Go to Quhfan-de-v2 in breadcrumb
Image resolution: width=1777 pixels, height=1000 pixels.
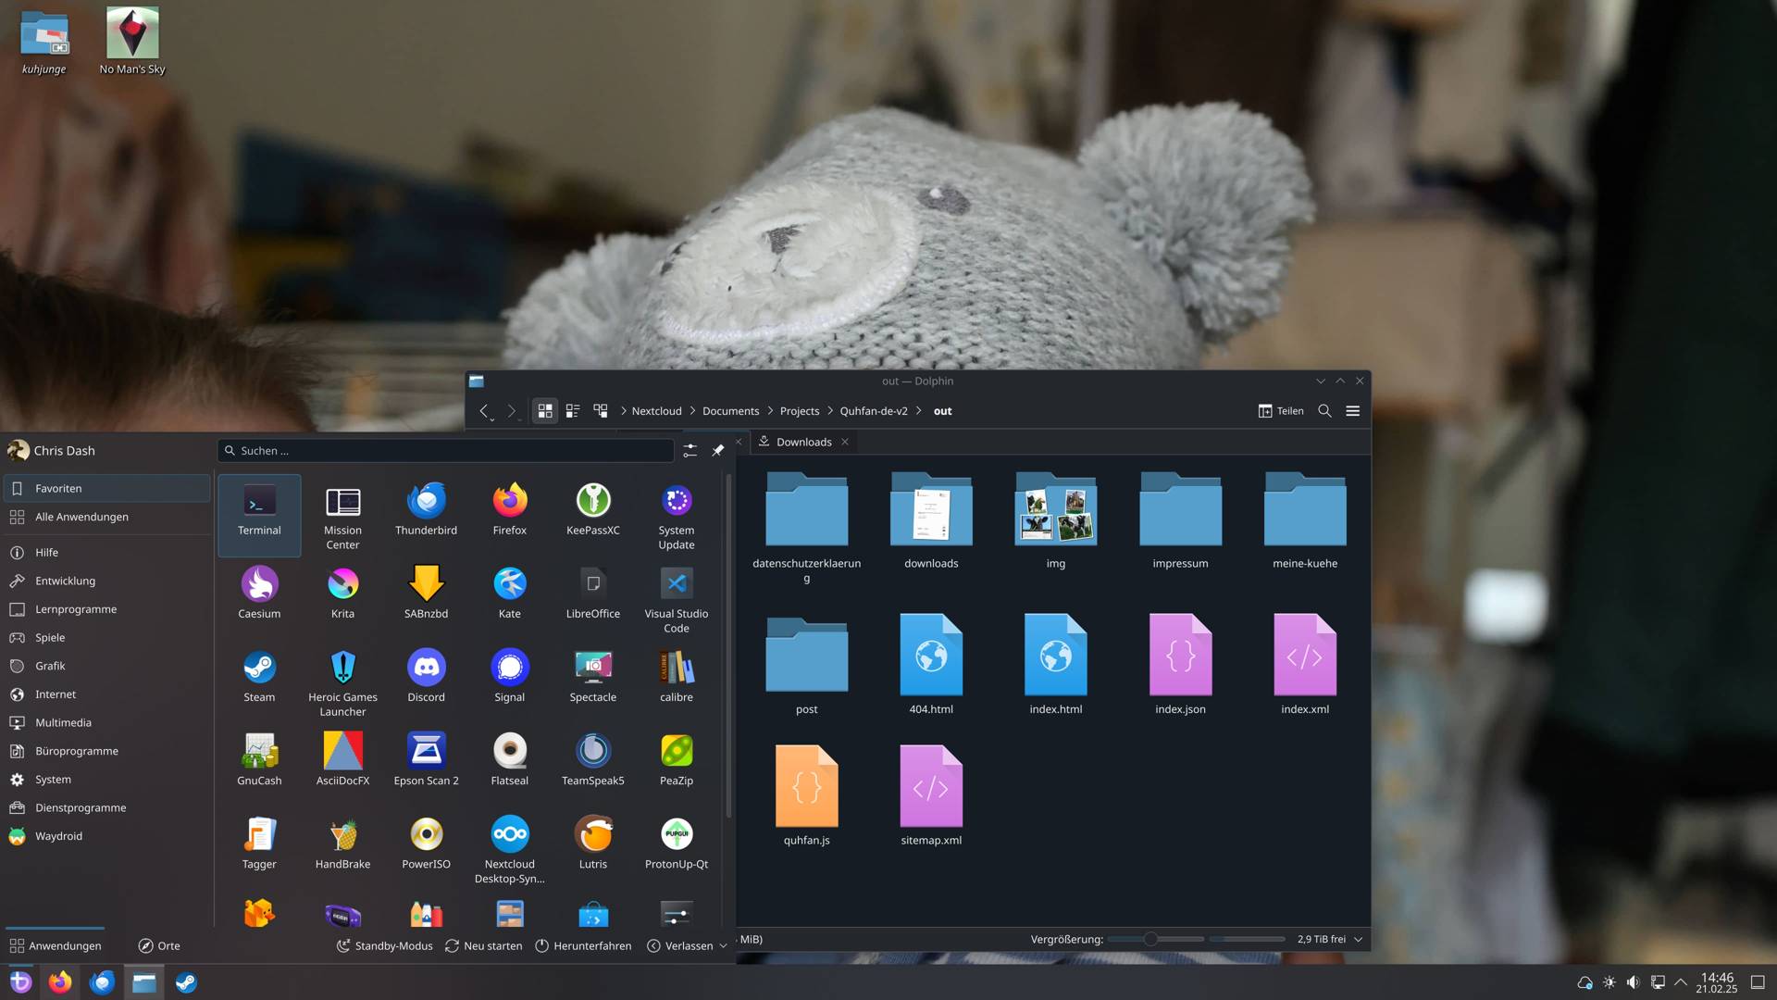pyautogui.click(x=873, y=410)
